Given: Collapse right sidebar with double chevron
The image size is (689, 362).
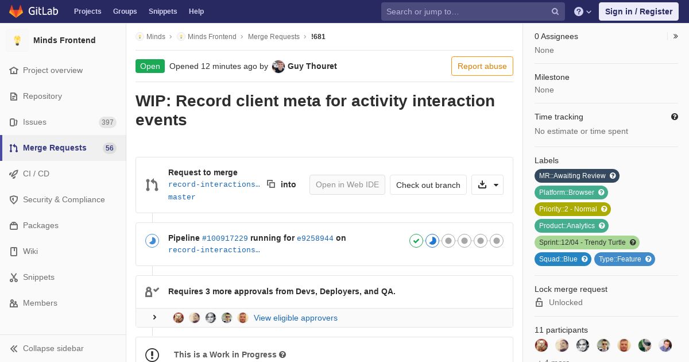Looking at the screenshot, I should click(x=676, y=36).
